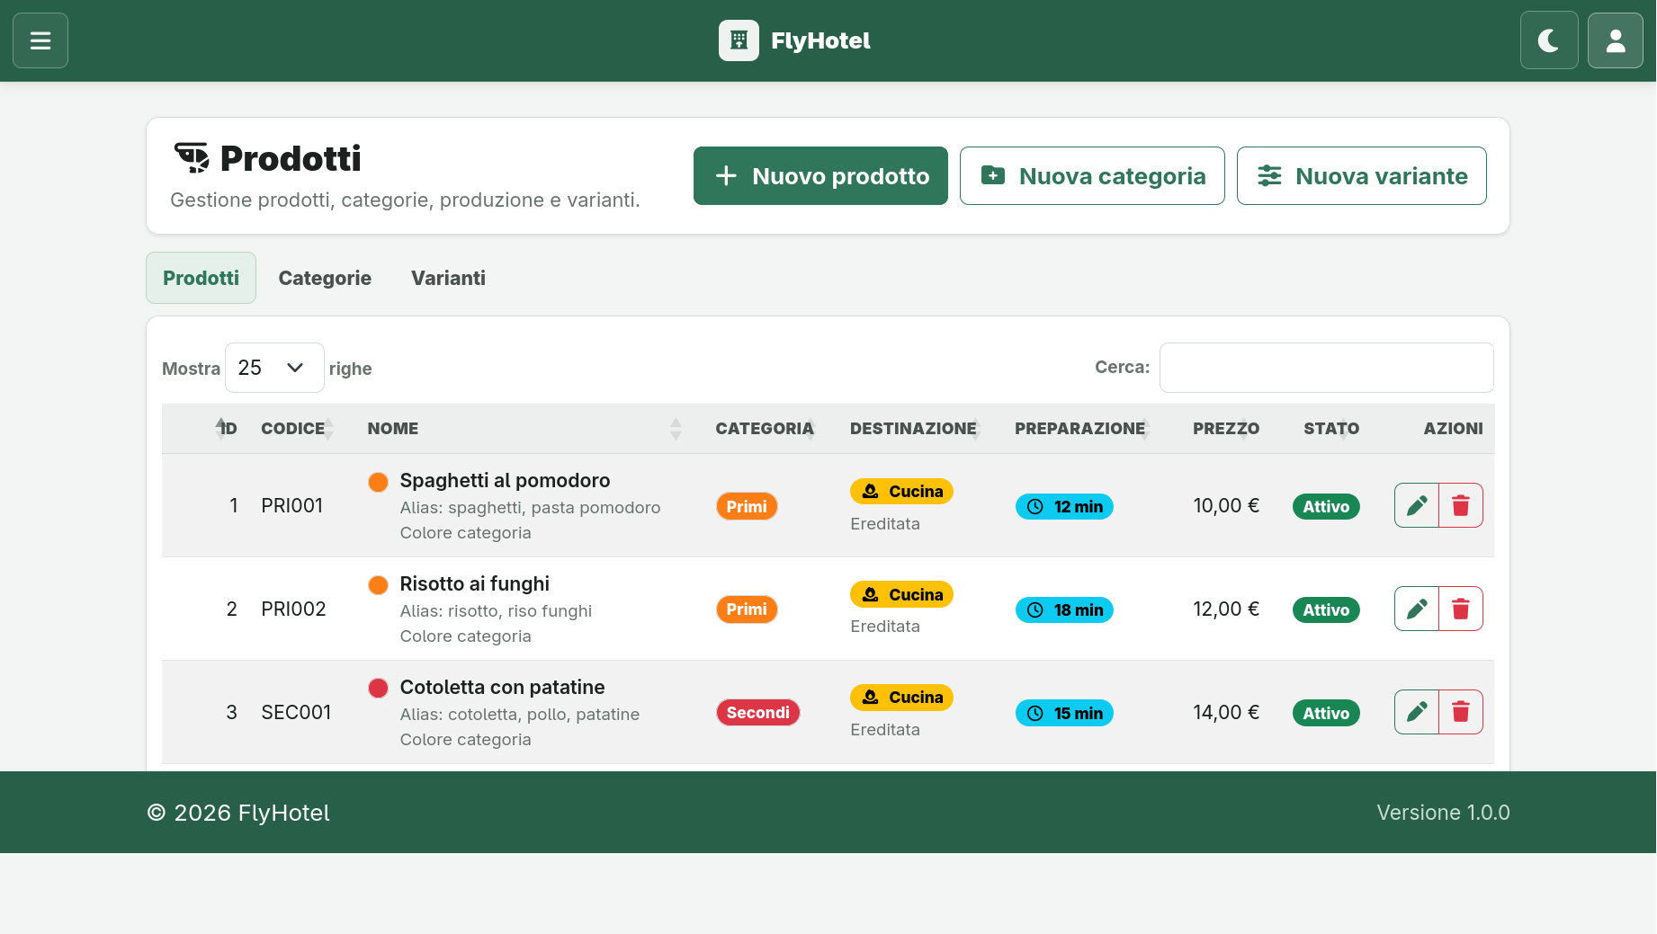This screenshot has width=1657, height=934.
Task: Click the FlyHotel brand title
Action: [820, 40]
